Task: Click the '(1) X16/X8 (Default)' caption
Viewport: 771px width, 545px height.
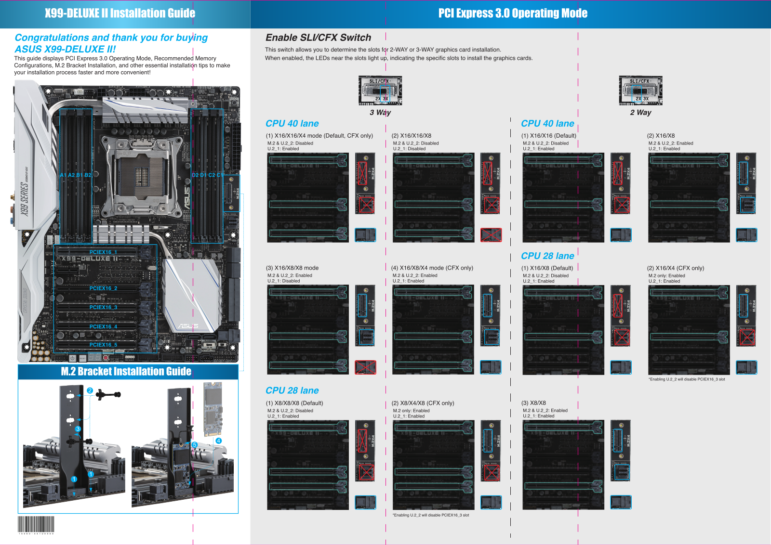Action: (x=547, y=268)
